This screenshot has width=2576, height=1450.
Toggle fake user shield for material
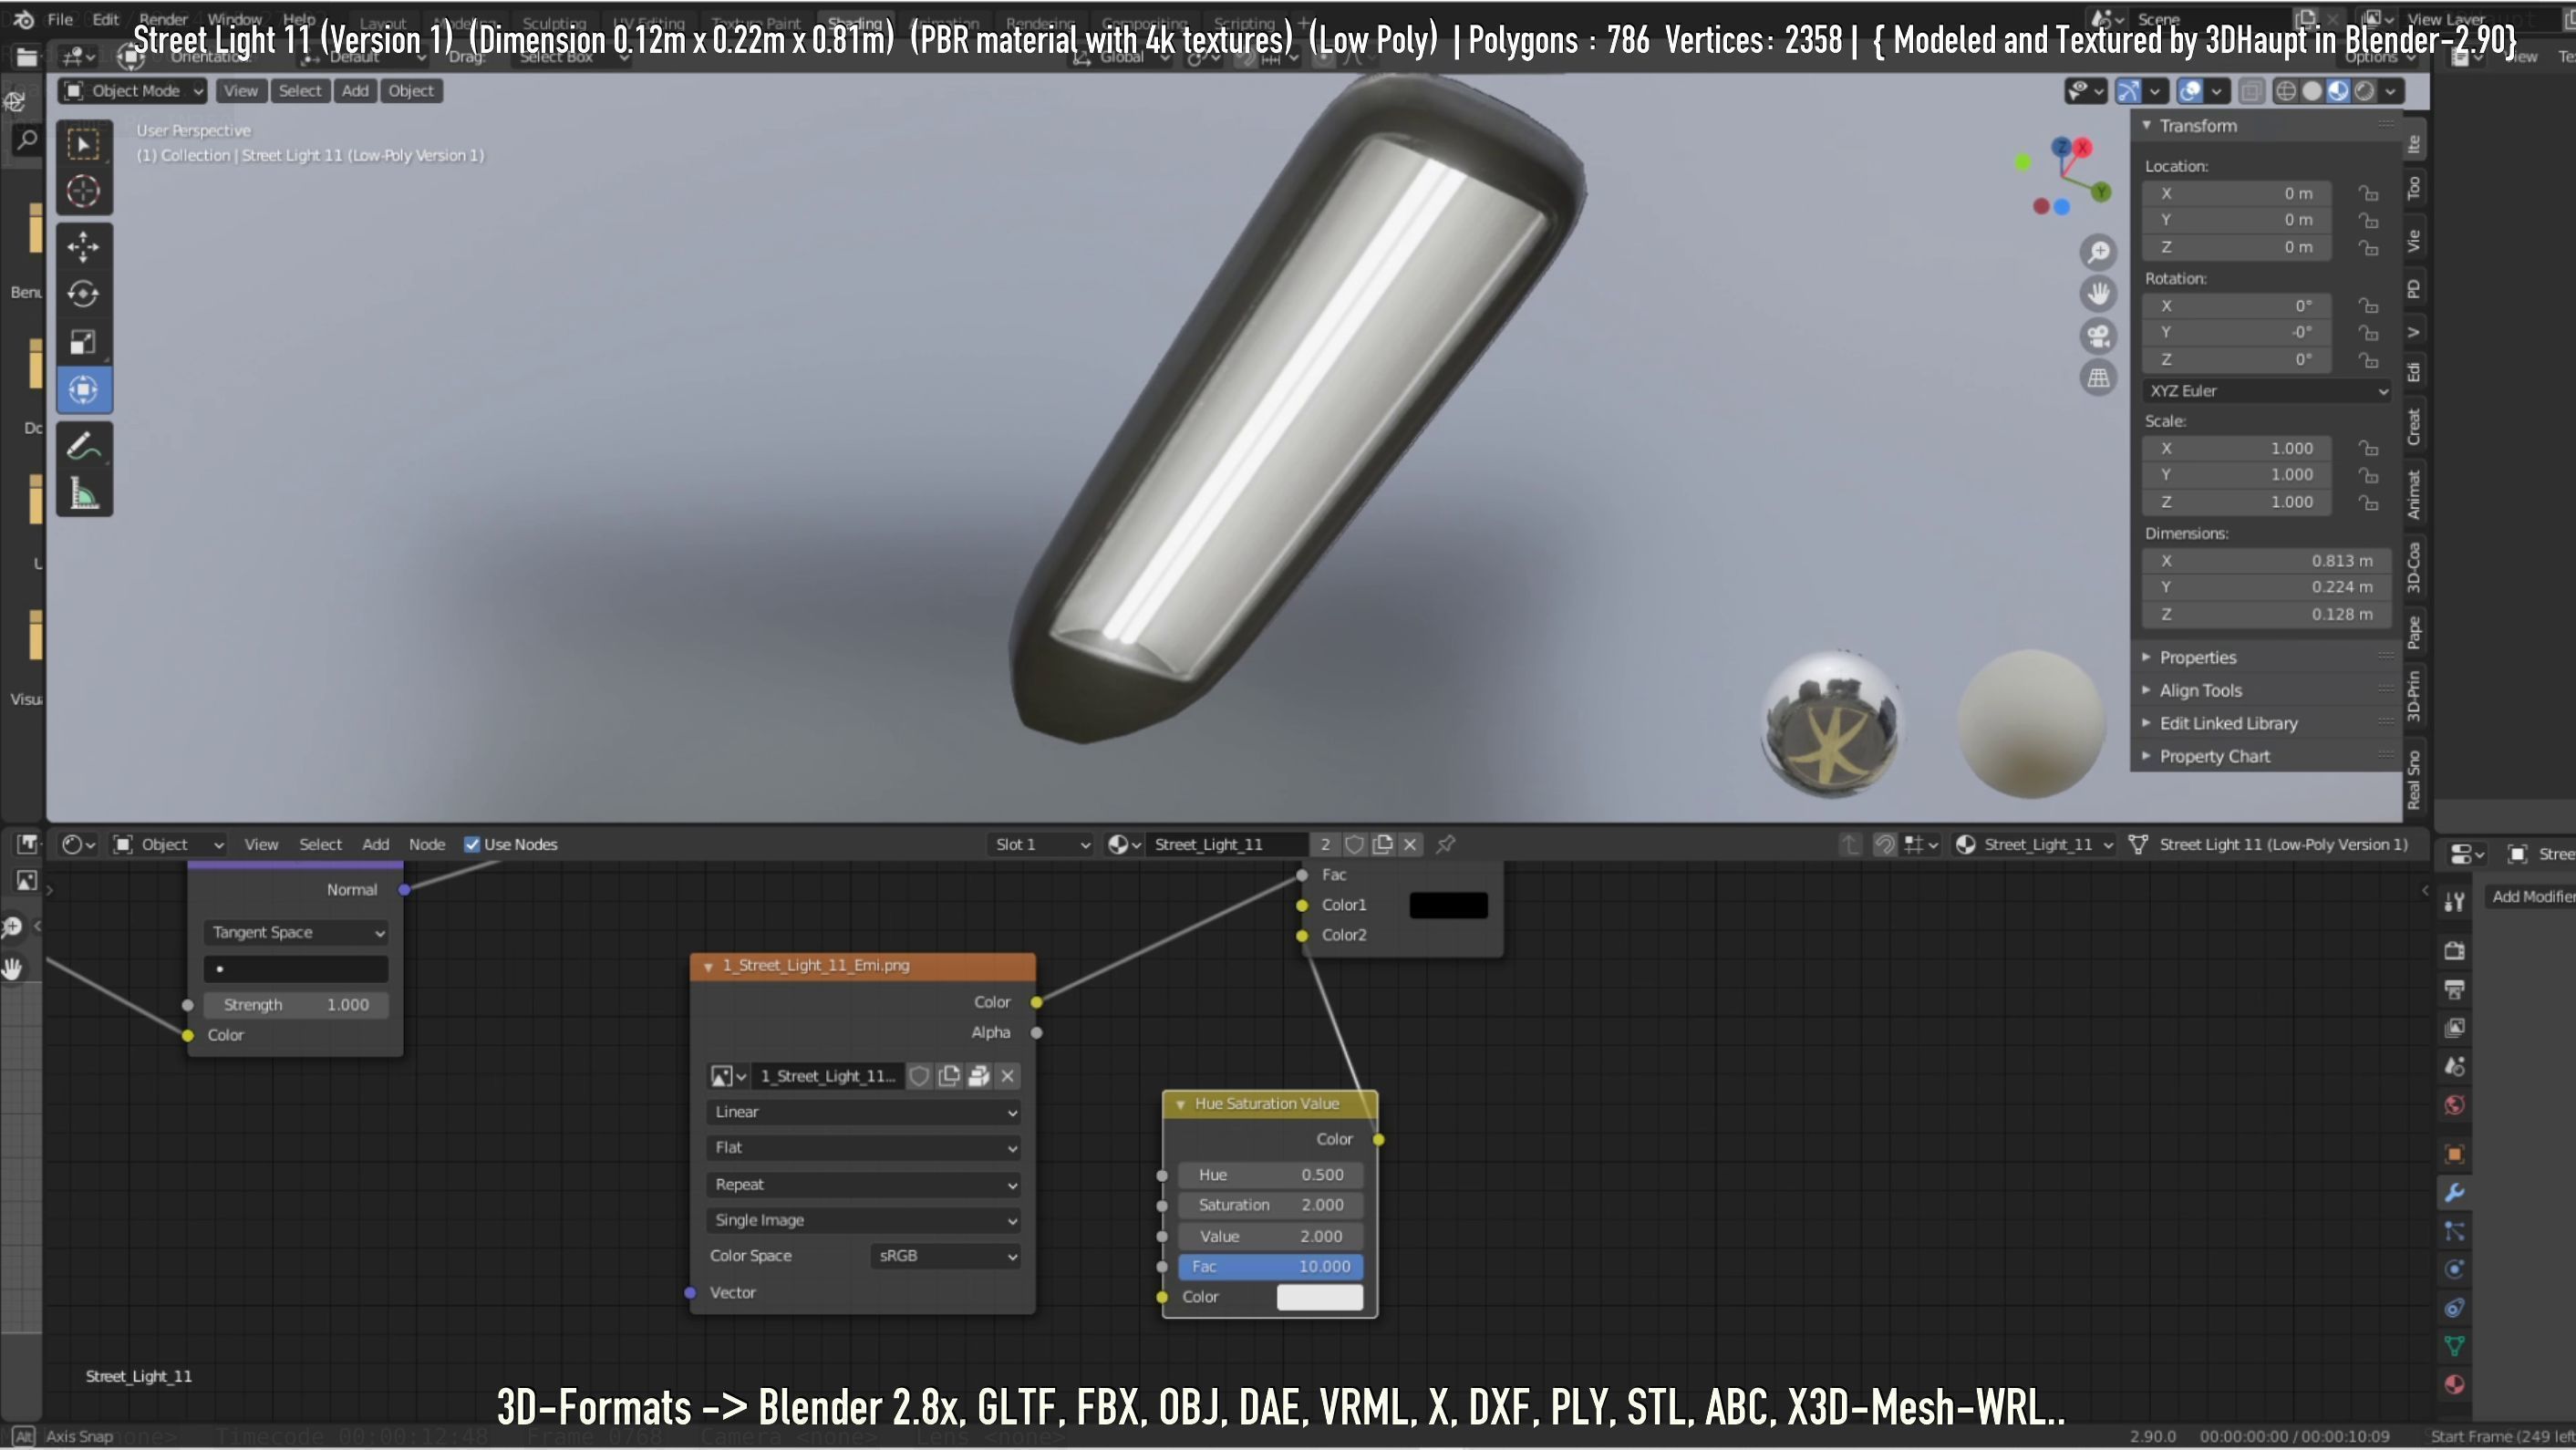[x=1354, y=845]
